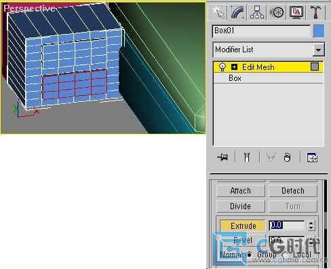The width and height of the screenshot is (331, 269).
Task: Toggle Show End Result icon
Action: tap(247, 157)
